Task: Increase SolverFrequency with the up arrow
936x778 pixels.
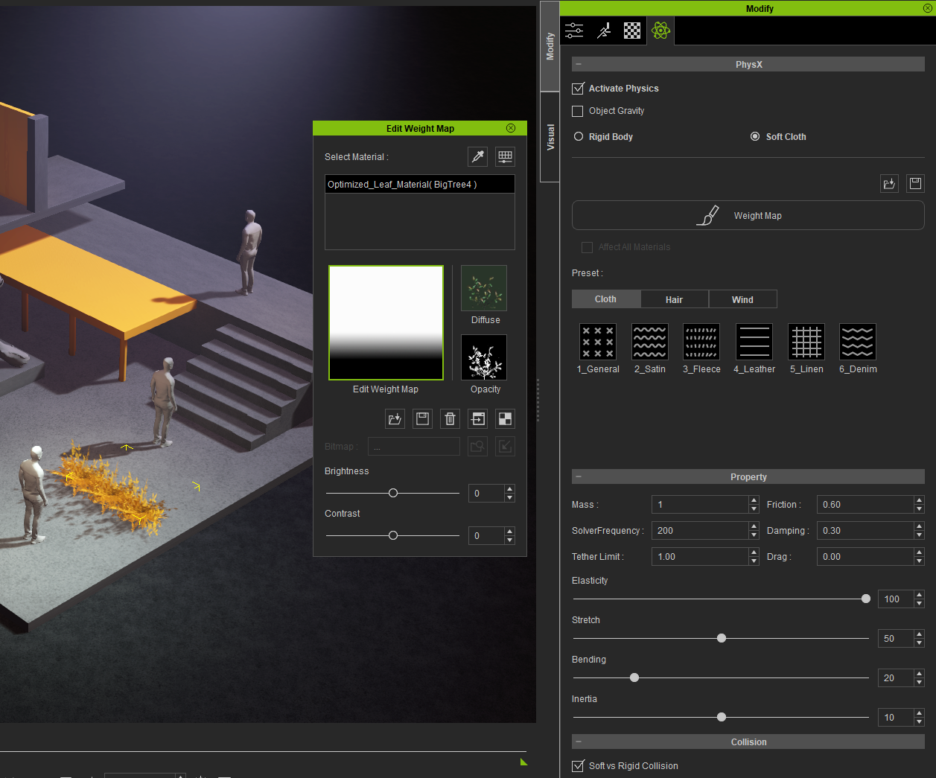Action: (754, 526)
